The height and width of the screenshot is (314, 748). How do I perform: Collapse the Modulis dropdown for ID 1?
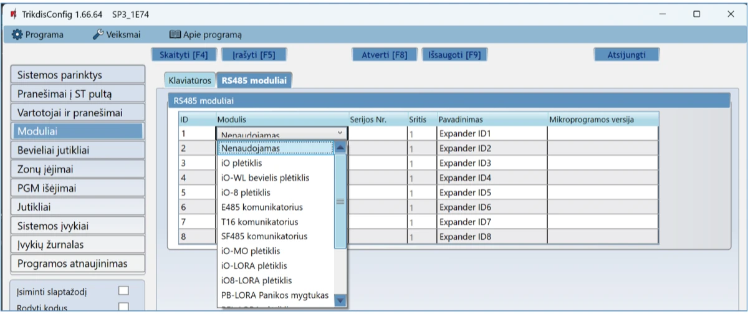point(340,133)
